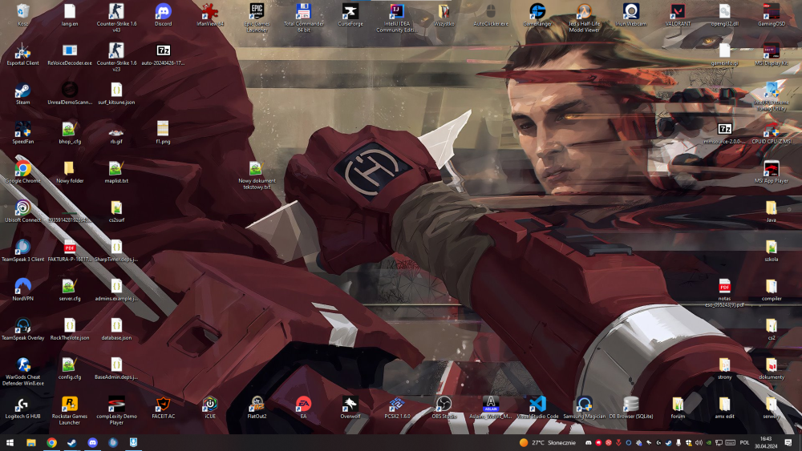Select the Epic Games Launcher icon
This screenshot has height=451, width=802.
pyautogui.click(x=257, y=18)
